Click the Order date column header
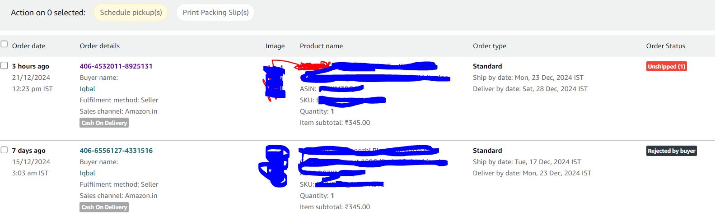Image resolution: width=715 pixels, height=220 pixels. [28, 46]
